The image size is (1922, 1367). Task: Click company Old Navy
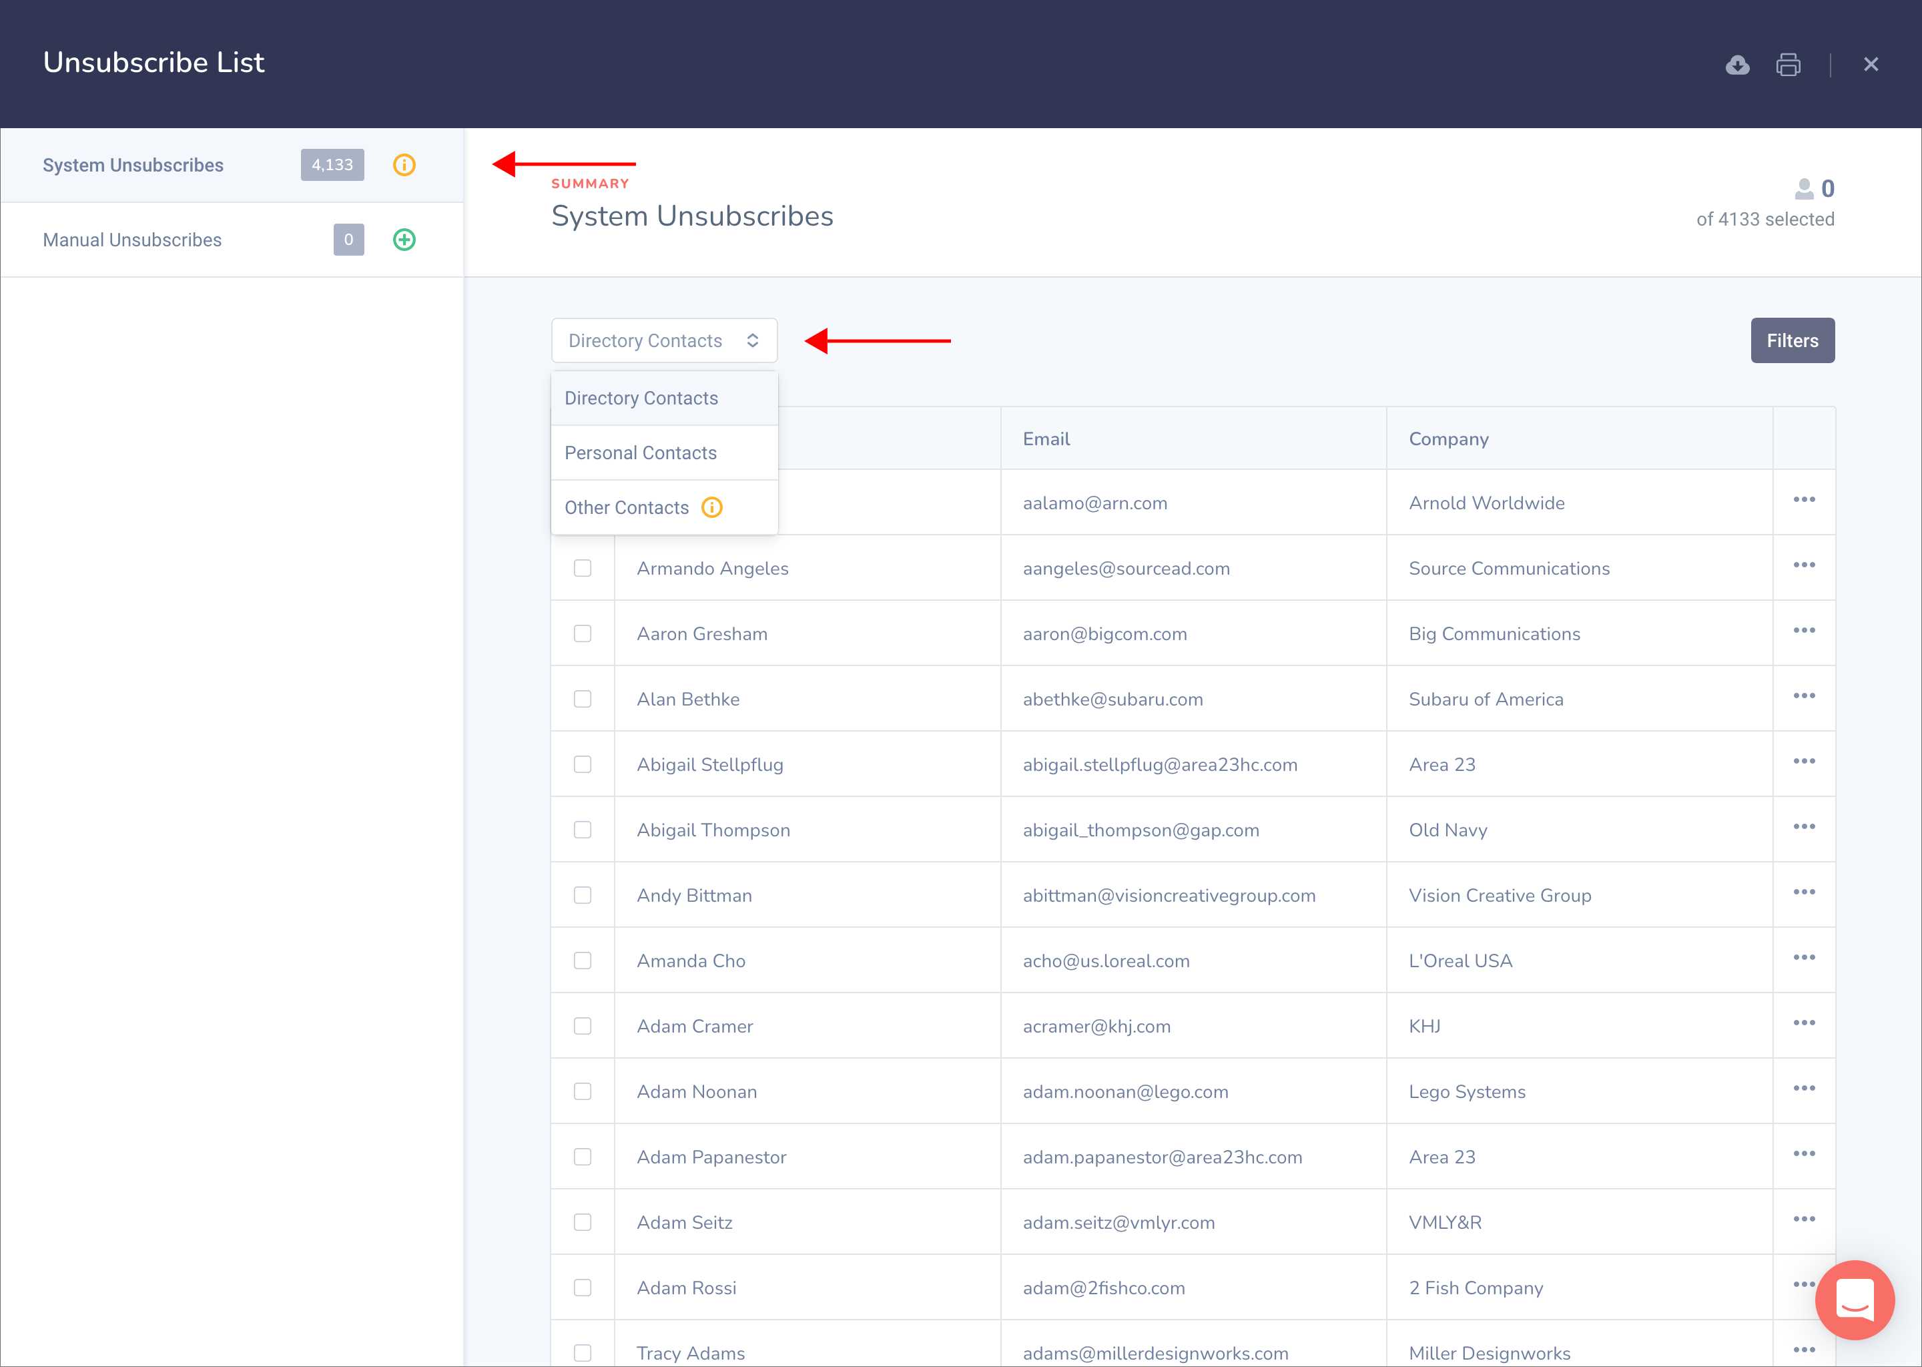1448,830
